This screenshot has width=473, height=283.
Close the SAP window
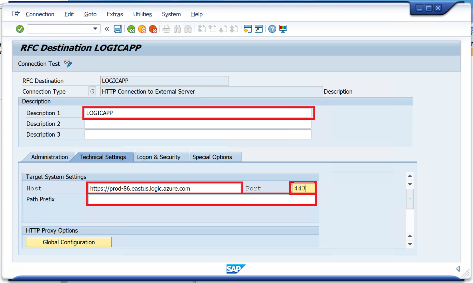click(x=438, y=8)
